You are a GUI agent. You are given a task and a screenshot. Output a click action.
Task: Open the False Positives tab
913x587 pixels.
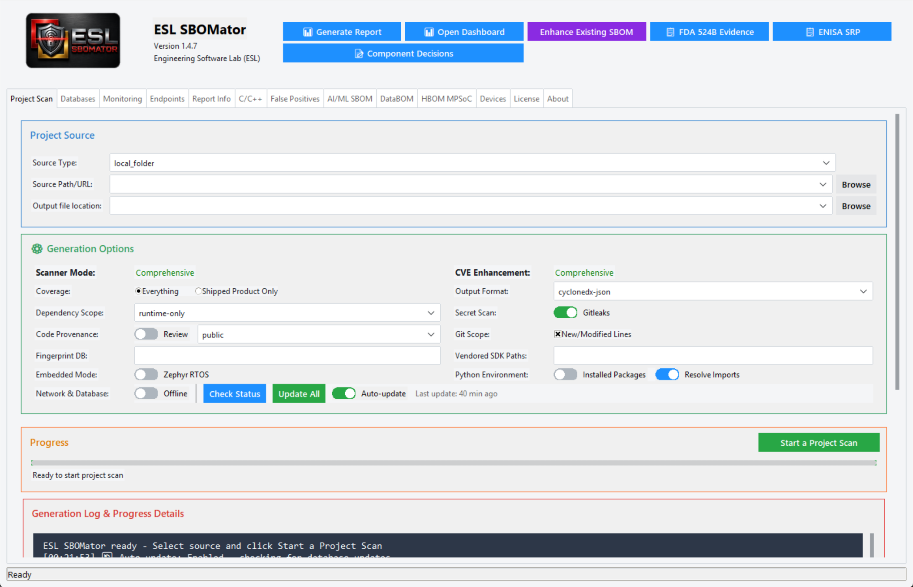click(295, 99)
